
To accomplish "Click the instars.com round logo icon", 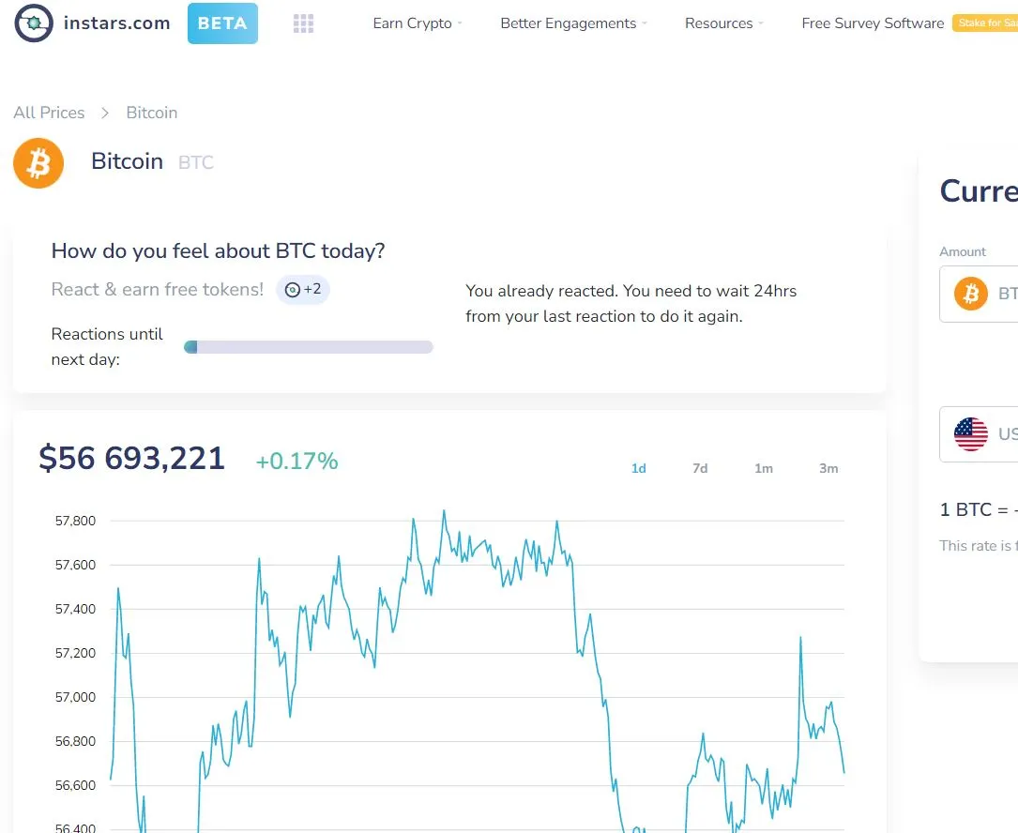I will click(x=34, y=23).
